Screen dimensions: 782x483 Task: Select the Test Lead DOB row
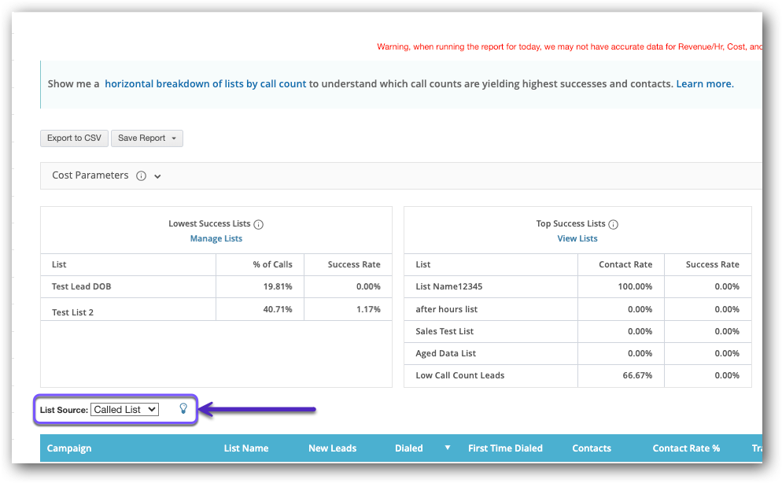(82, 286)
